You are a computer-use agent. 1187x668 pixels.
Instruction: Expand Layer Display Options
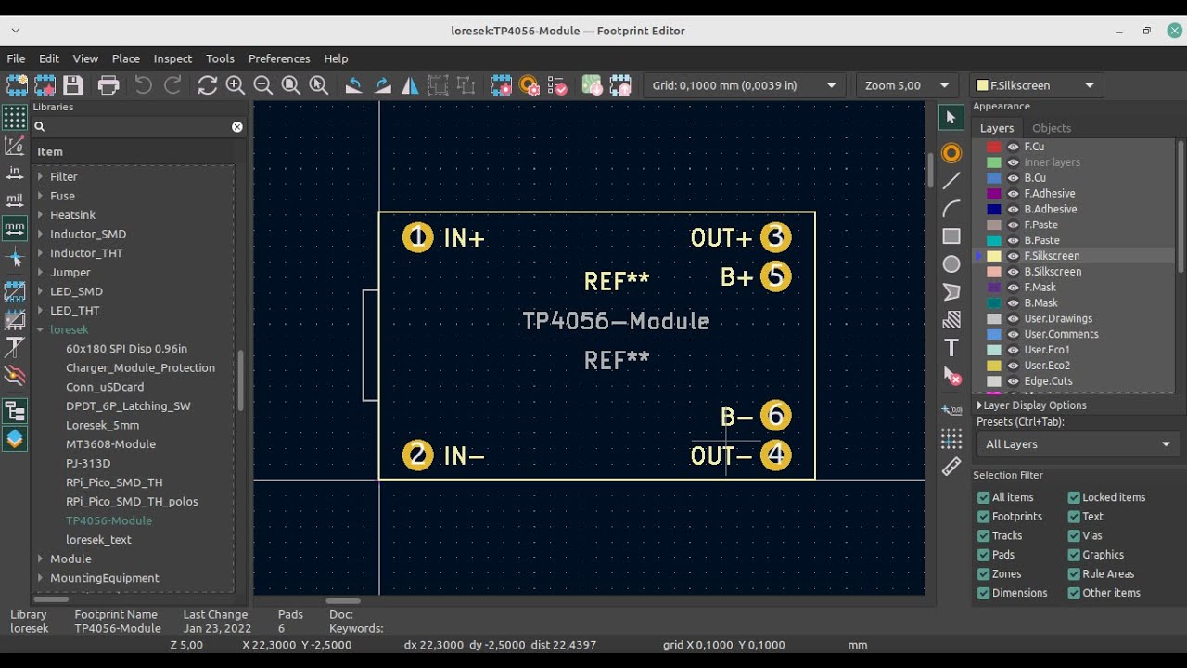[x=1031, y=405]
